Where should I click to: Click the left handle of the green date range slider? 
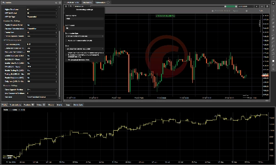(x=225, y=6)
